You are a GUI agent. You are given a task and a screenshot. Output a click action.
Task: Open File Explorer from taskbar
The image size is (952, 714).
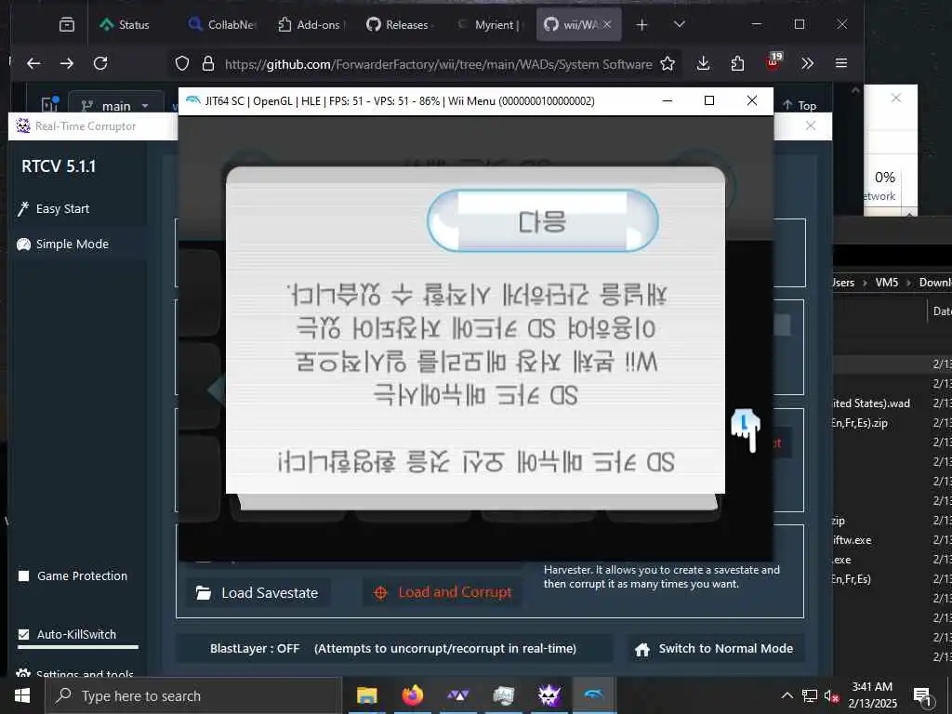(x=366, y=695)
